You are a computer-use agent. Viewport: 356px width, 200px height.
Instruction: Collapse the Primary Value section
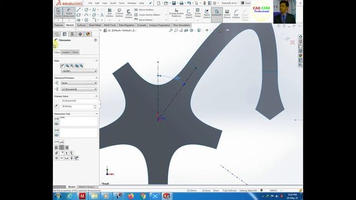coord(96,96)
